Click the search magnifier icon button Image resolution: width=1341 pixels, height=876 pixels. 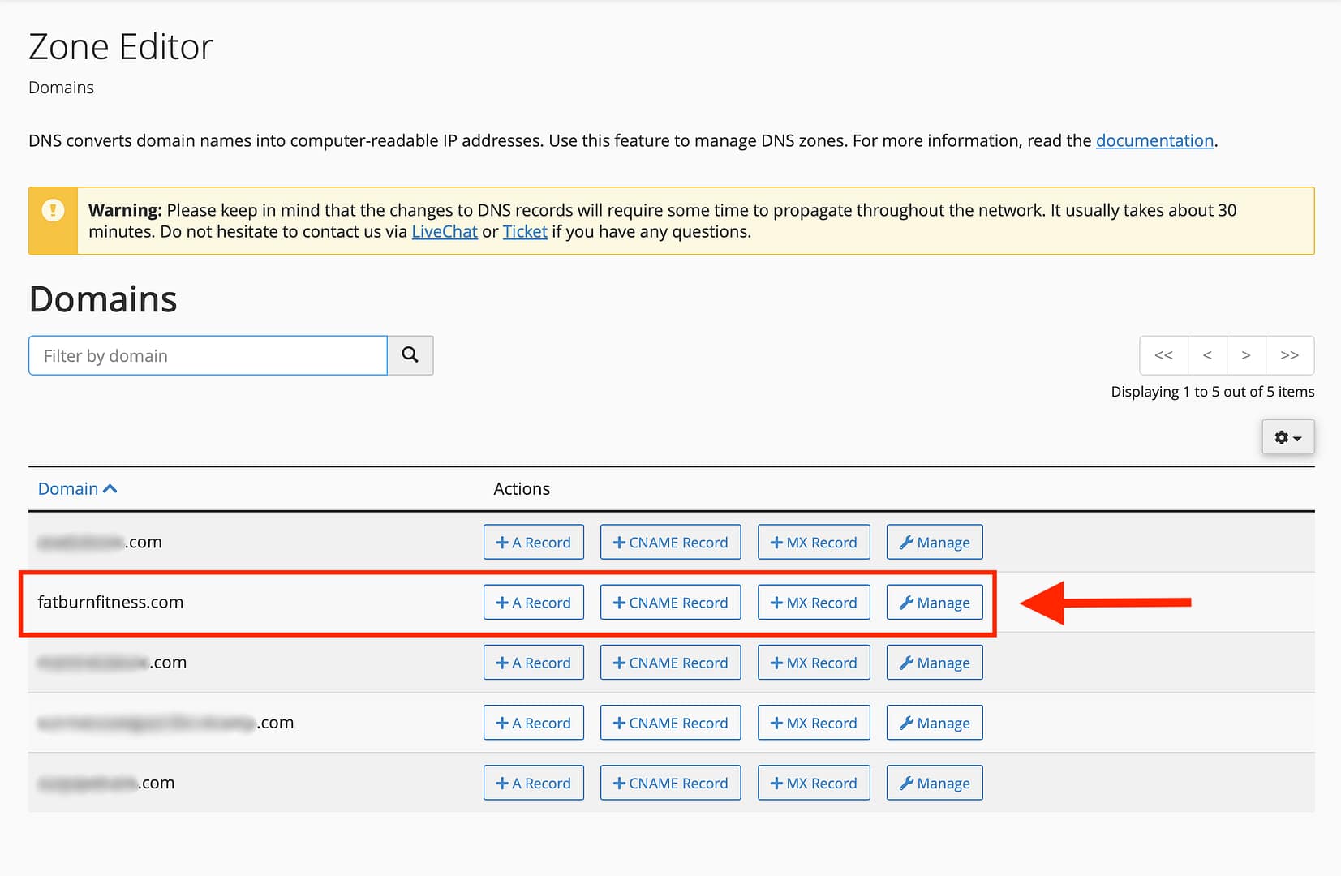410,355
